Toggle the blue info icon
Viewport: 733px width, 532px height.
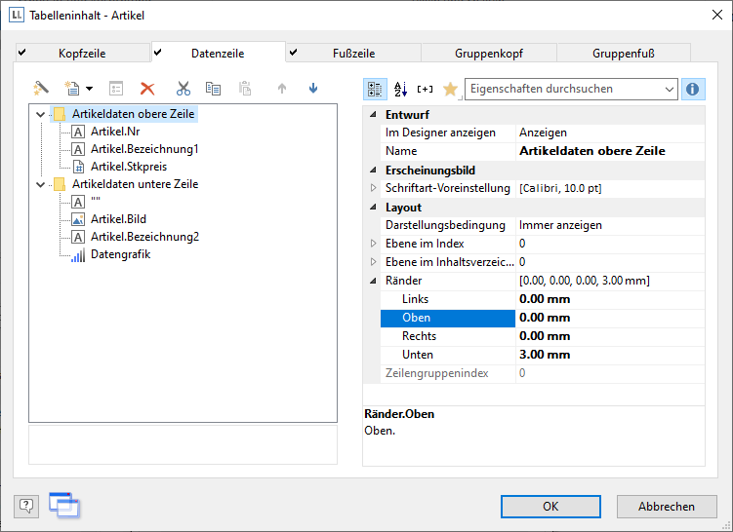click(x=693, y=89)
